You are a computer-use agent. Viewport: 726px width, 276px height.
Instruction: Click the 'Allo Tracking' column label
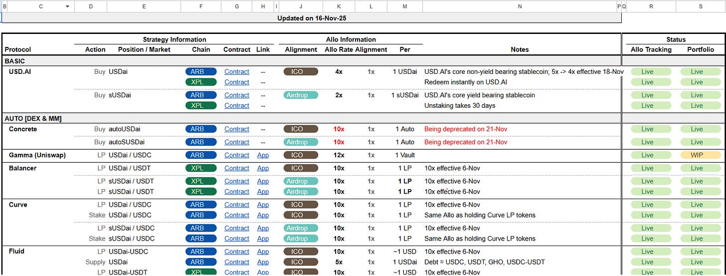(651, 49)
